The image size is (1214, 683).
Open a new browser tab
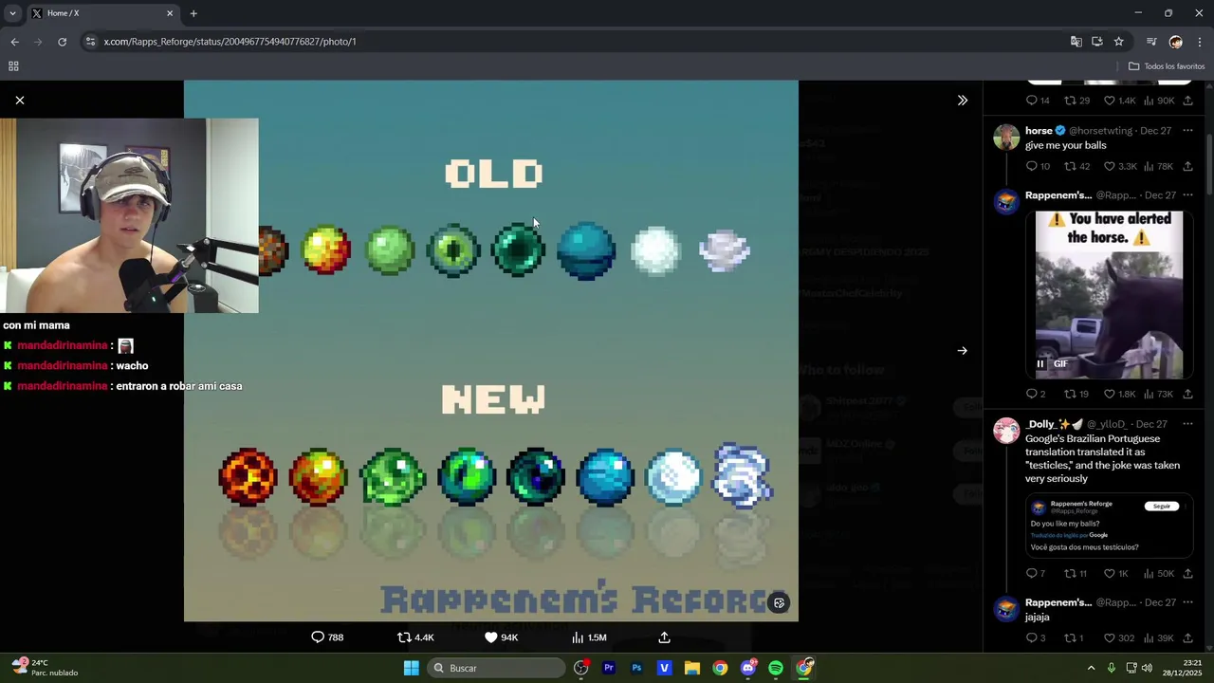pyautogui.click(x=193, y=13)
